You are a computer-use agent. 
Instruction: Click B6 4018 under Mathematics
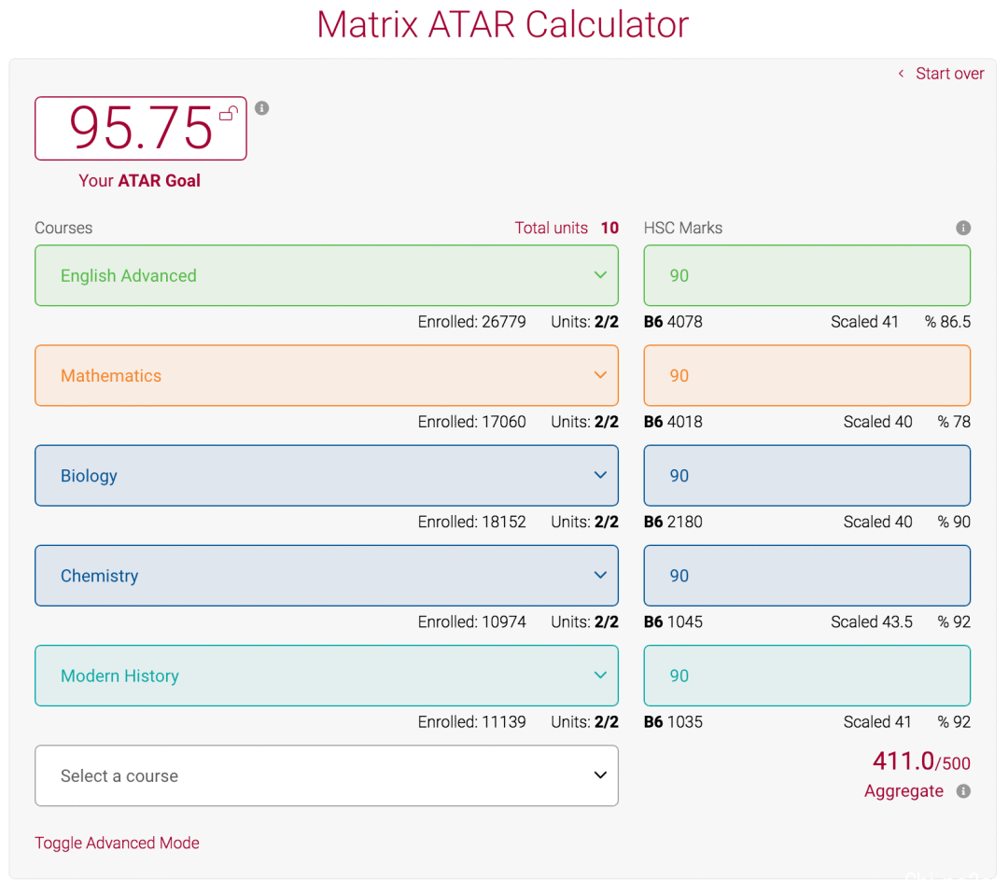point(673,422)
